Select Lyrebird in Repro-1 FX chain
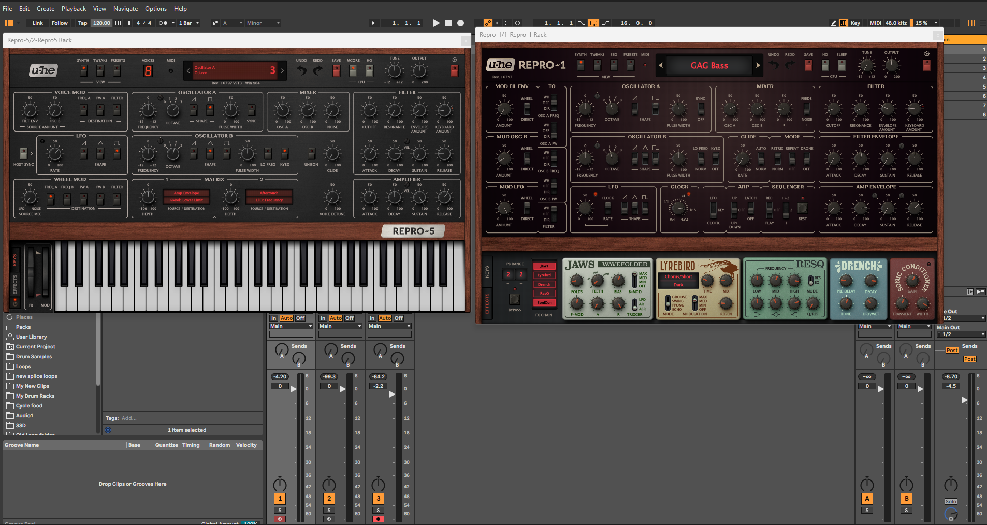987x525 pixels. (x=544, y=275)
